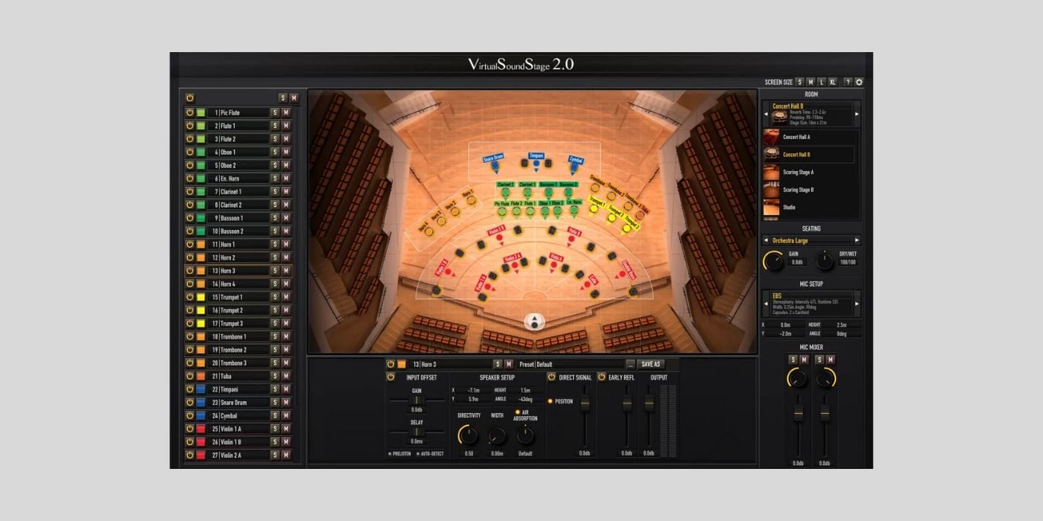Choose the Studio room in the list

tap(789, 208)
